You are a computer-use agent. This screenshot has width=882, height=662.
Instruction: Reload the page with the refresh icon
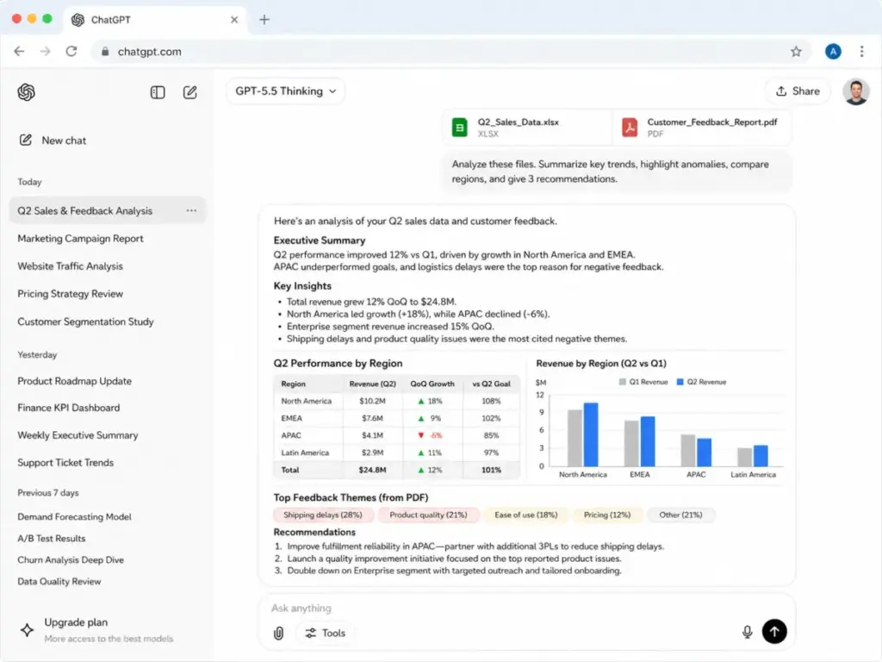71,51
